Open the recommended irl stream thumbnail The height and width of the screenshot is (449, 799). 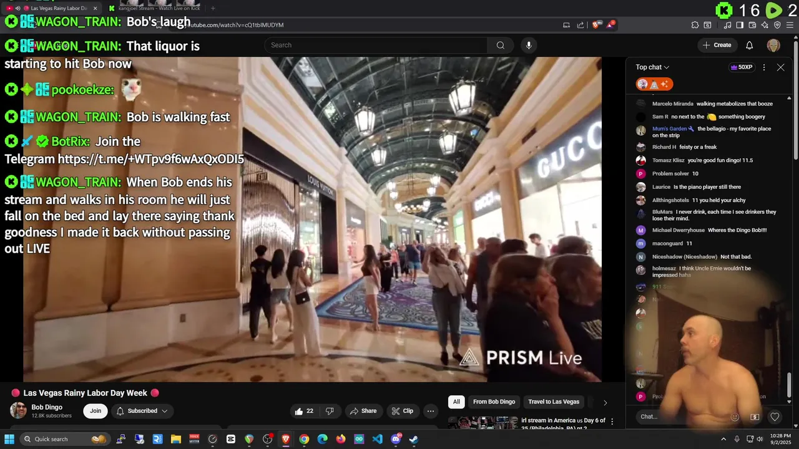click(483, 423)
